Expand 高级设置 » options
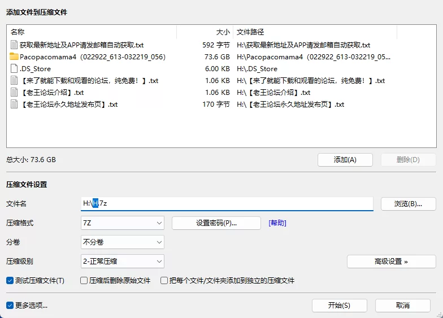The height and width of the screenshot is (318, 443). tap(391, 262)
